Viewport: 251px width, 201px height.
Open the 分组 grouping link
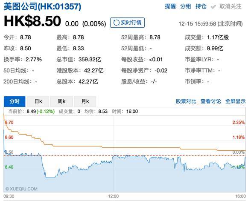pyautogui.click(x=186, y=6)
